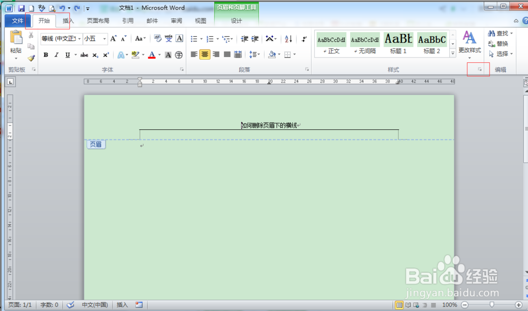Apply strikethrough with the abc icon
This screenshot has width=528, height=311.
pos(84,55)
